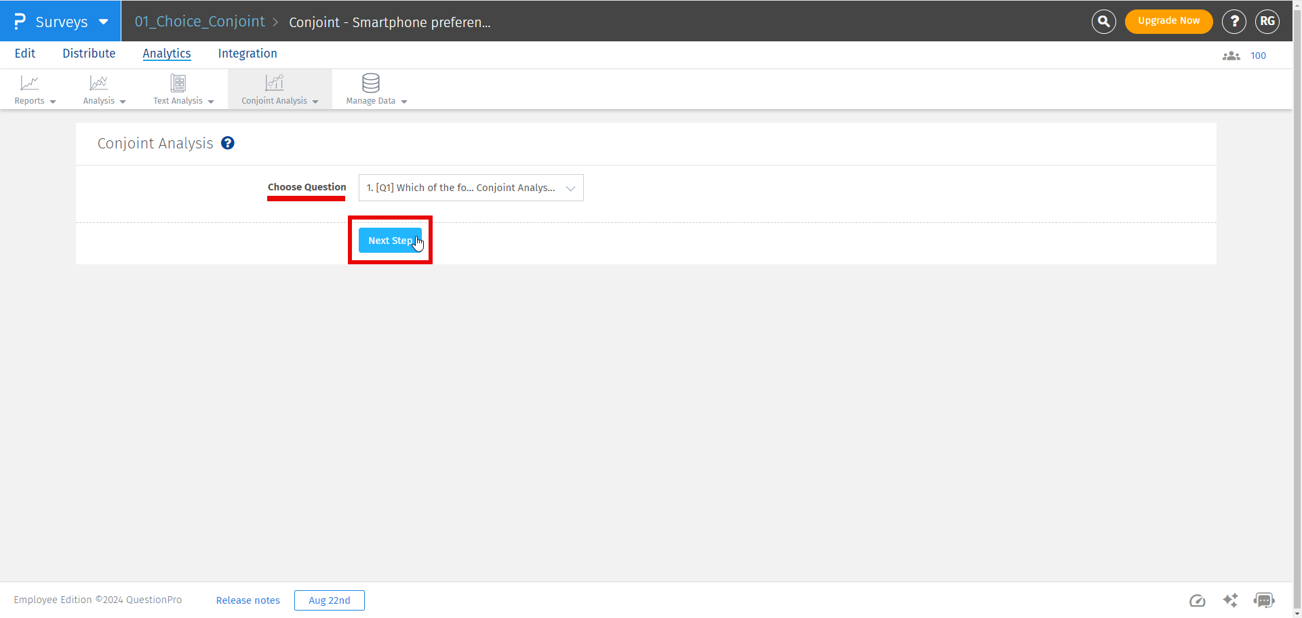Switch to the Integration tab
The image size is (1302, 618).
pos(248,54)
